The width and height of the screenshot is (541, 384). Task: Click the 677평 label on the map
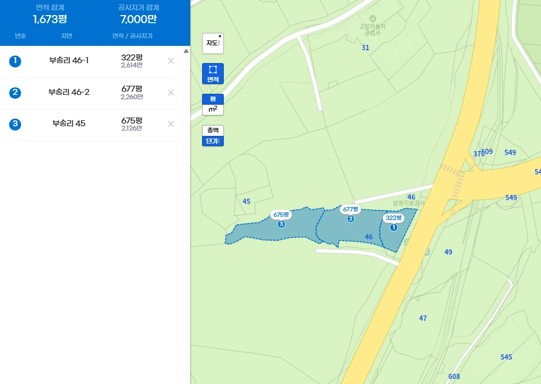351,209
